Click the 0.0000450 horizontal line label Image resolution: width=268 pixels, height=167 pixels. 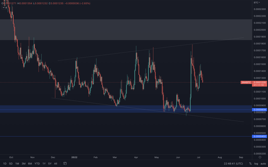(x=259, y=136)
